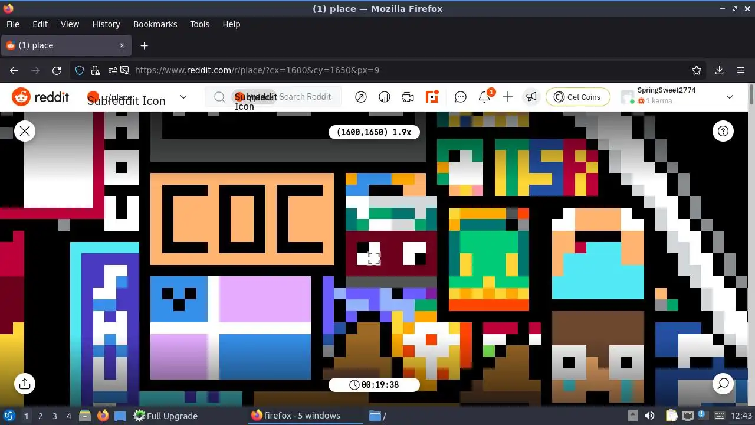The height and width of the screenshot is (425, 755).
Task: Open the volume speaker tray icon
Action: click(649, 416)
